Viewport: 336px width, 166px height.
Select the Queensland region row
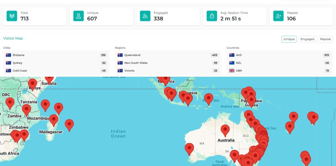click(x=168, y=55)
